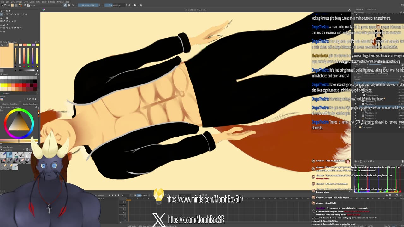Select the Line tool in toolbox

click(x=4, y=14)
